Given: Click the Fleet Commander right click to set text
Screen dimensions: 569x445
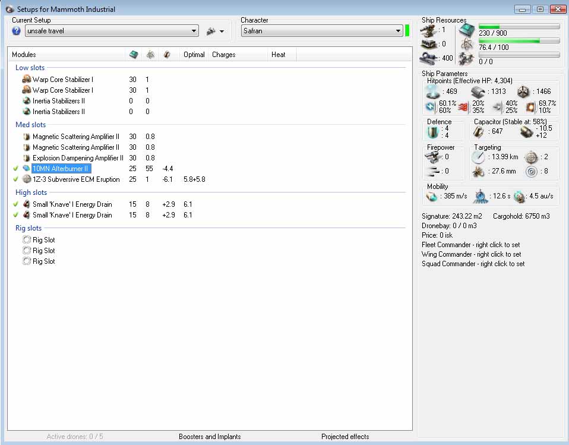Looking at the screenshot, I should click(470, 245).
